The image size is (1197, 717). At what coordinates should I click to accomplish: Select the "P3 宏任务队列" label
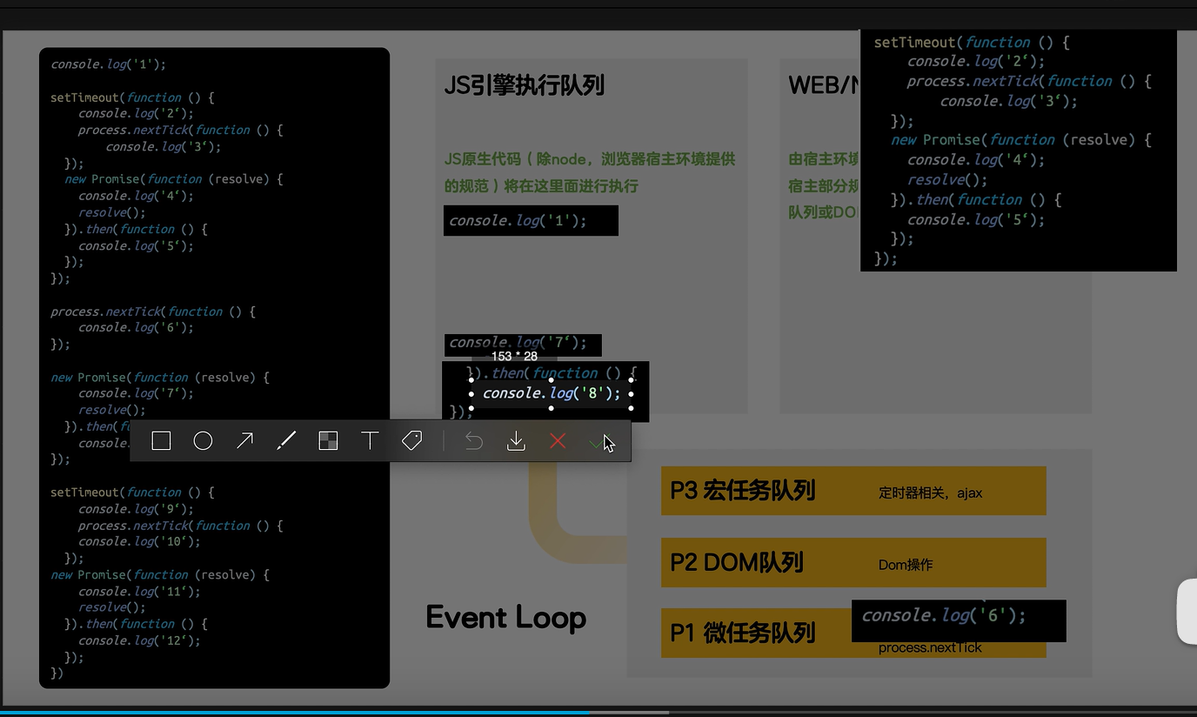tap(743, 491)
